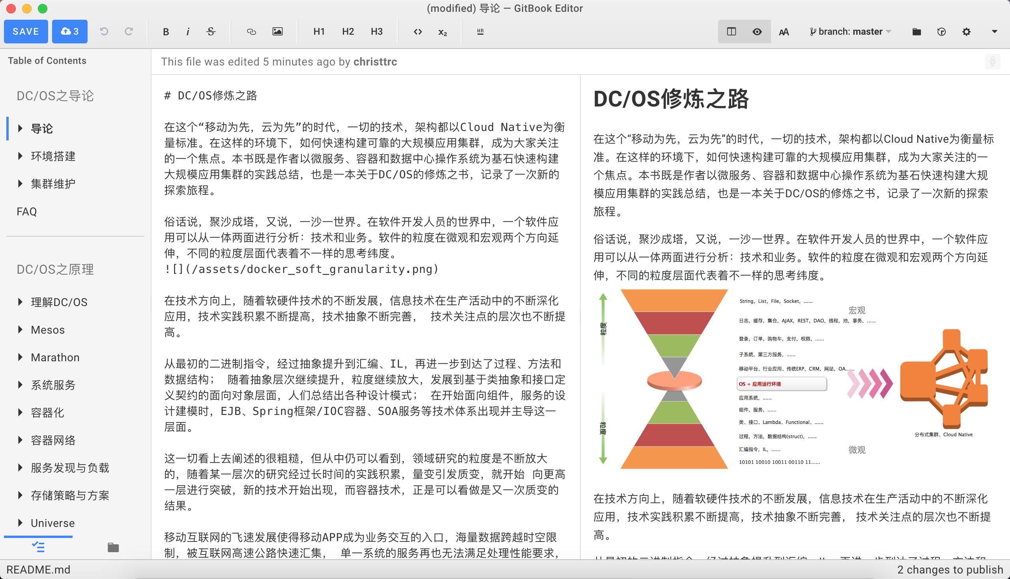Click the code block icon
The height and width of the screenshot is (579, 1010).
pos(417,32)
